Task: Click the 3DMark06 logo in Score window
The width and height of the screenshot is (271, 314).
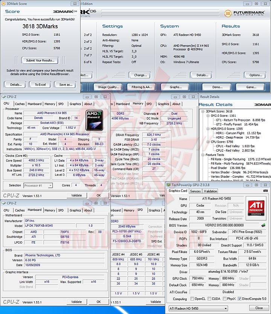Action: [x=65, y=11]
